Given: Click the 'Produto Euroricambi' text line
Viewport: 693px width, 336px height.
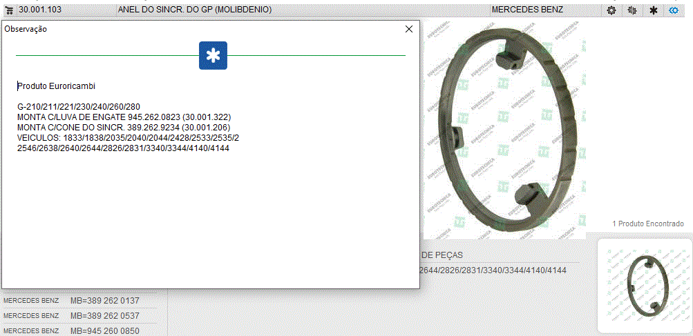Looking at the screenshot, I should tap(56, 86).
